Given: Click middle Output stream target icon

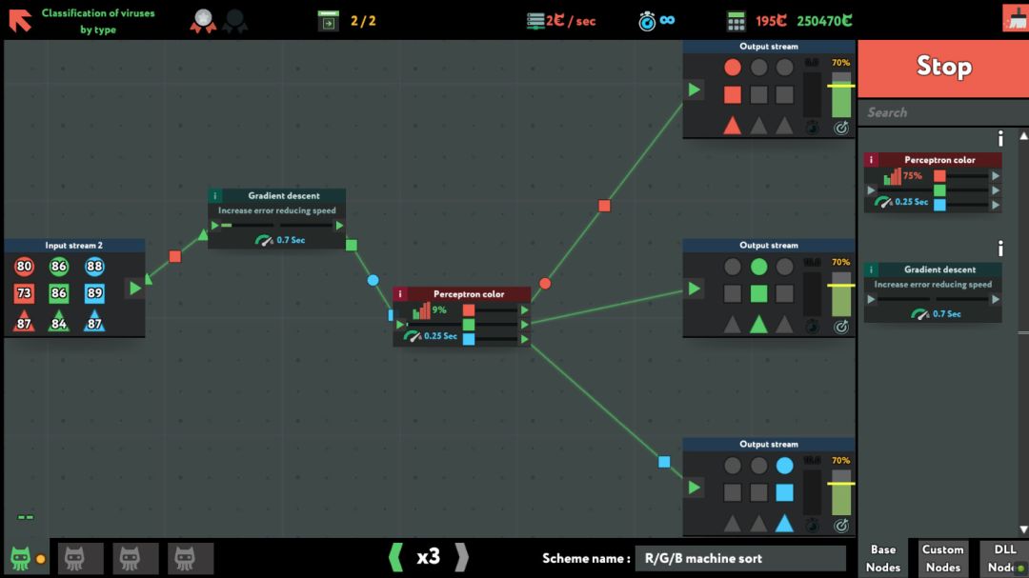Looking at the screenshot, I should click(x=840, y=327).
